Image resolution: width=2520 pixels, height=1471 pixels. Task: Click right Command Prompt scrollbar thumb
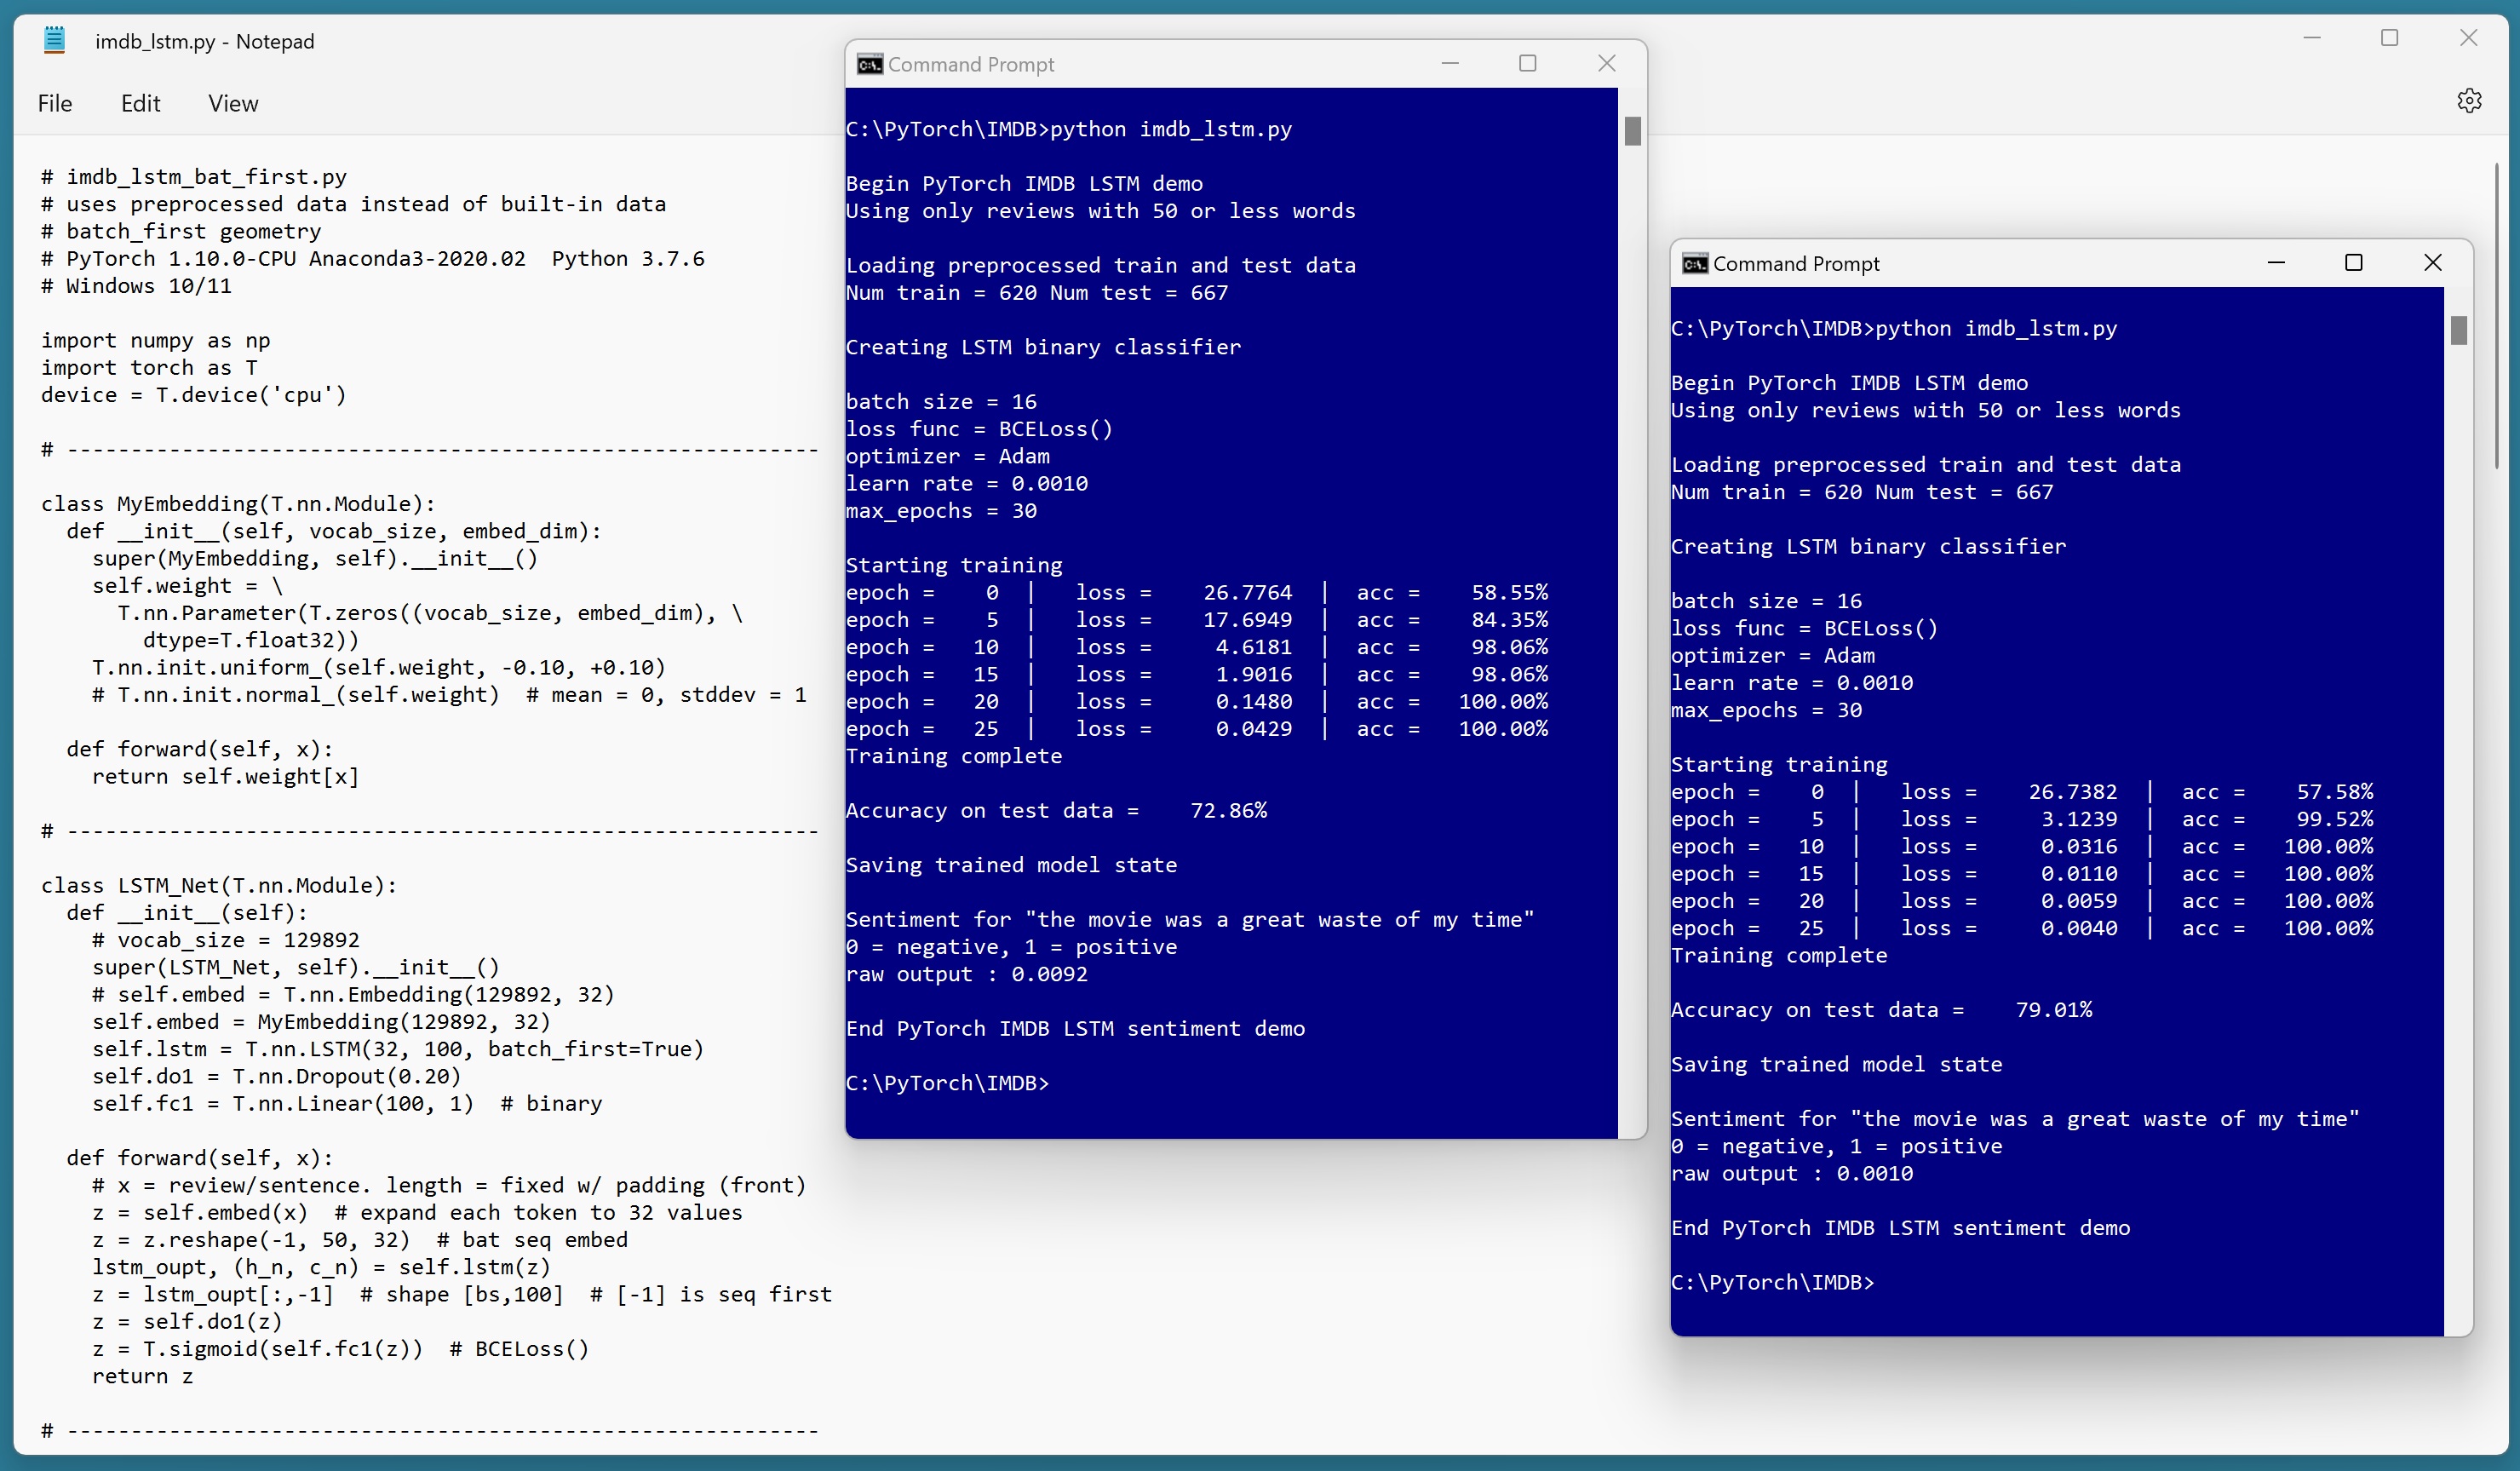[x=2458, y=330]
